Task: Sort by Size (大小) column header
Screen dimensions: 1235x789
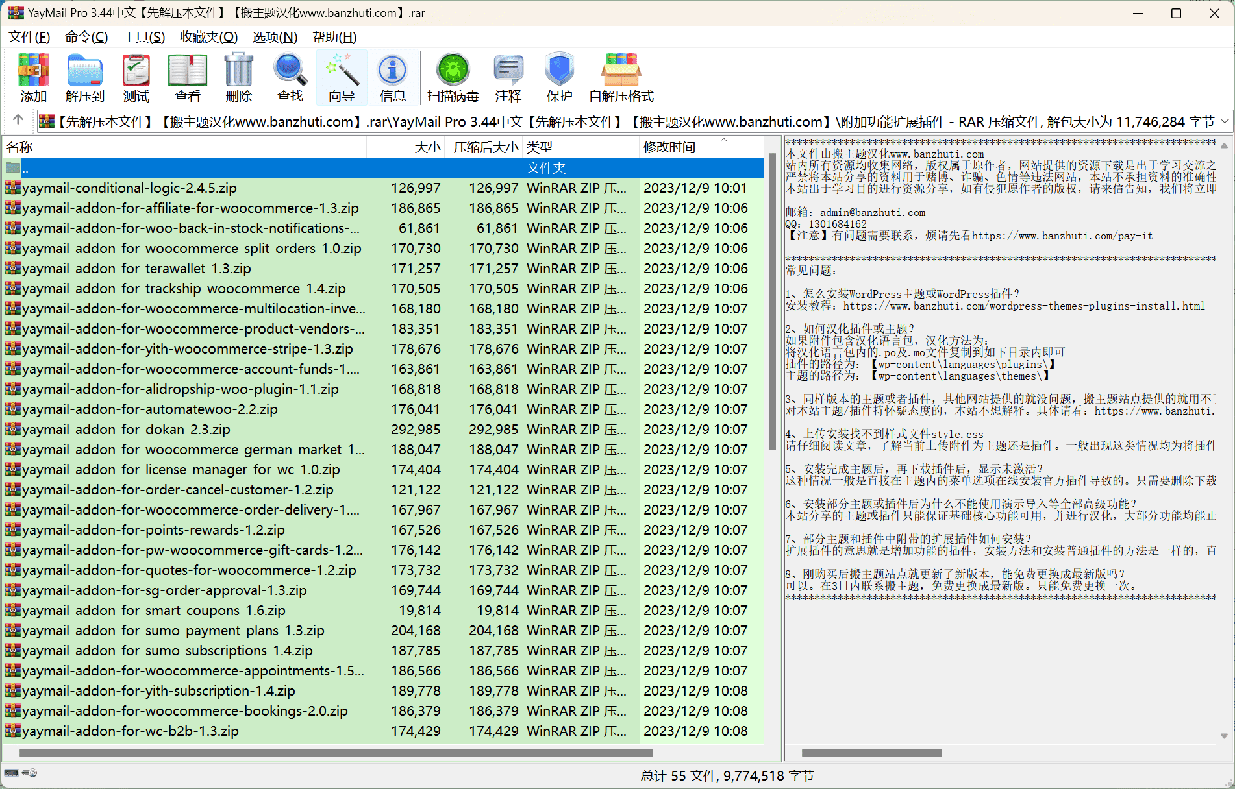Action: (406, 147)
